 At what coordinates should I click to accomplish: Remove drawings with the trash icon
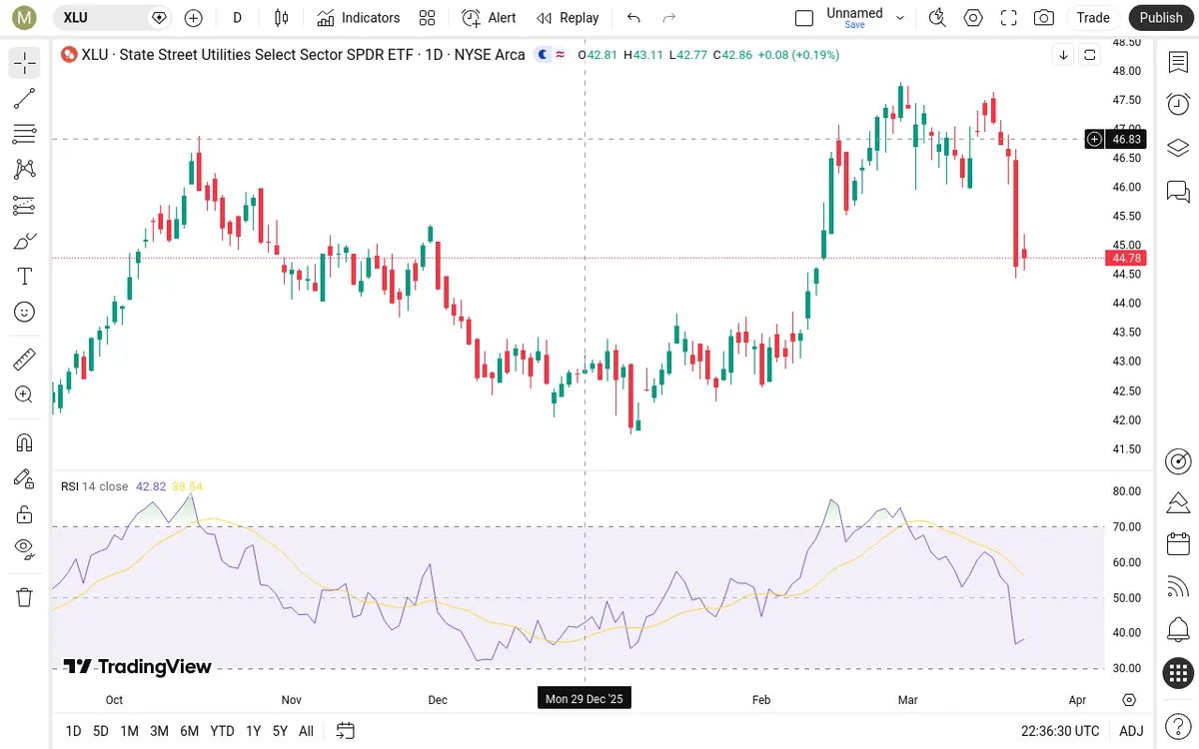tap(25, 597)
